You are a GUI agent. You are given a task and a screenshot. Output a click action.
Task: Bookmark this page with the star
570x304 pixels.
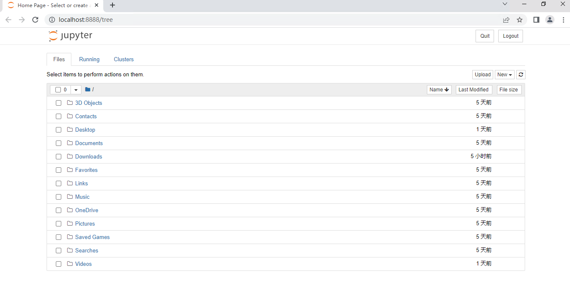point(520,20)
